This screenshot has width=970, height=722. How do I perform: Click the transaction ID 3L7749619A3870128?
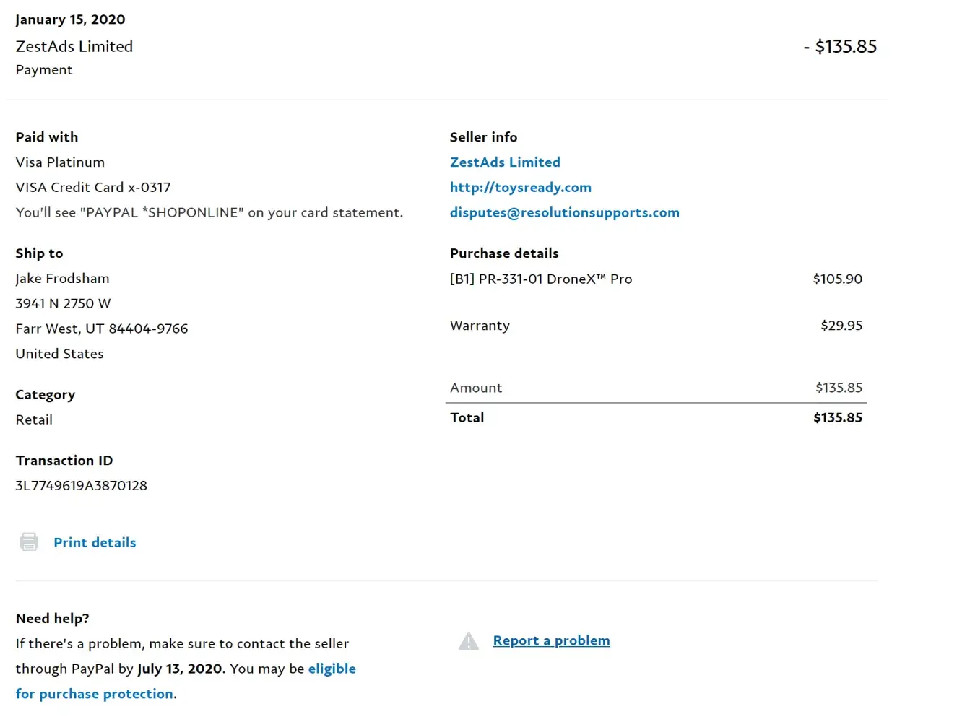coord(81,486)
